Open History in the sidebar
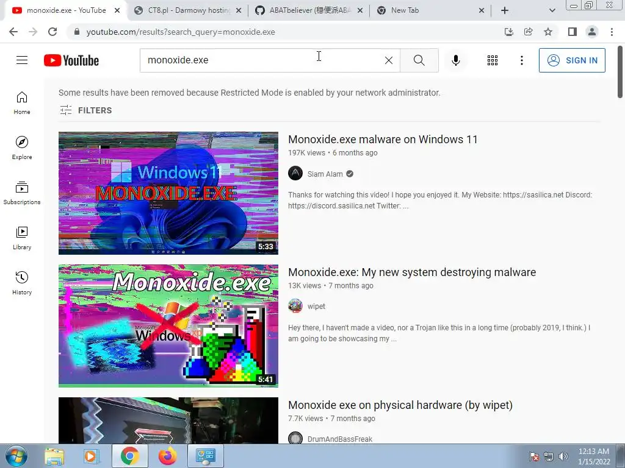 click(22, 283)
